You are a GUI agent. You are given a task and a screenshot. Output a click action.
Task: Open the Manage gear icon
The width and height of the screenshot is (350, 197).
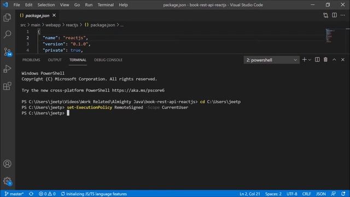point(7,181)
